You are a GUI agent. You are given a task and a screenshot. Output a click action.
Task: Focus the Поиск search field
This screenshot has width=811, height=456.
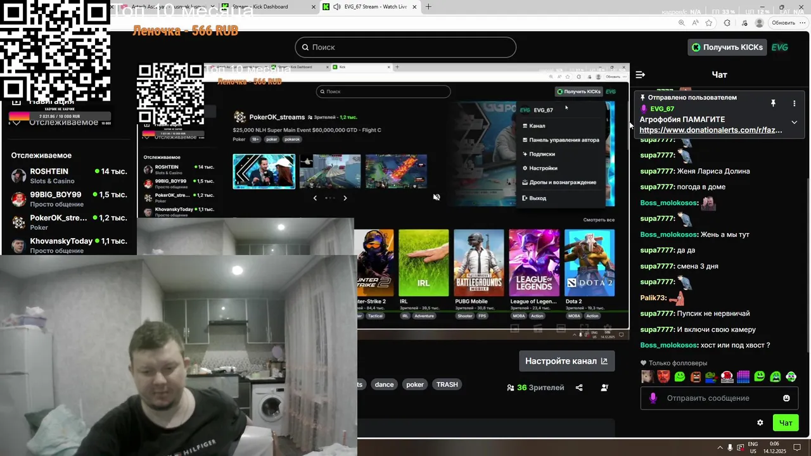coord(405,47)
